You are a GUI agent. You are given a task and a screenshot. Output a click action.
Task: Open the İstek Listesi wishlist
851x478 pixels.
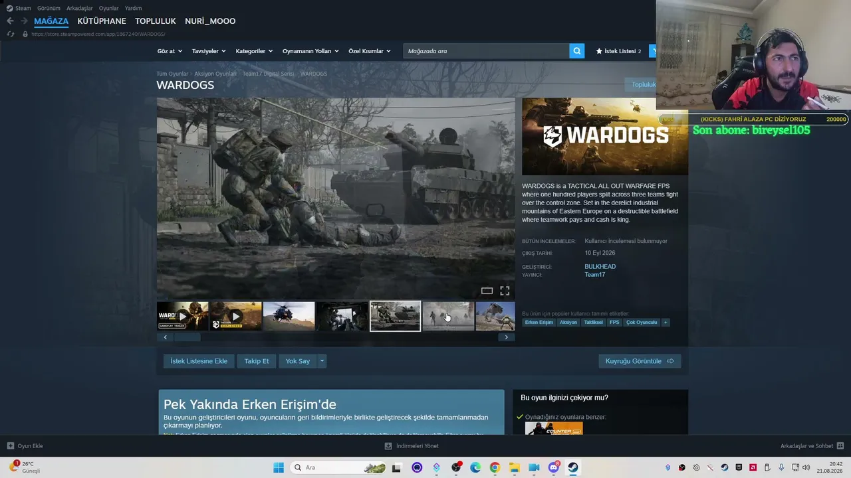(618, 51)
